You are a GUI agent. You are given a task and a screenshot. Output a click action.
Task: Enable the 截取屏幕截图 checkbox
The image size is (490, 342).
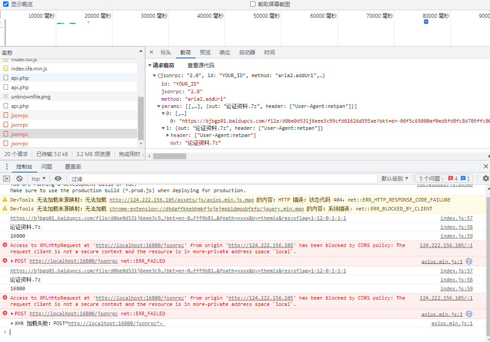(x=253, y=4)
